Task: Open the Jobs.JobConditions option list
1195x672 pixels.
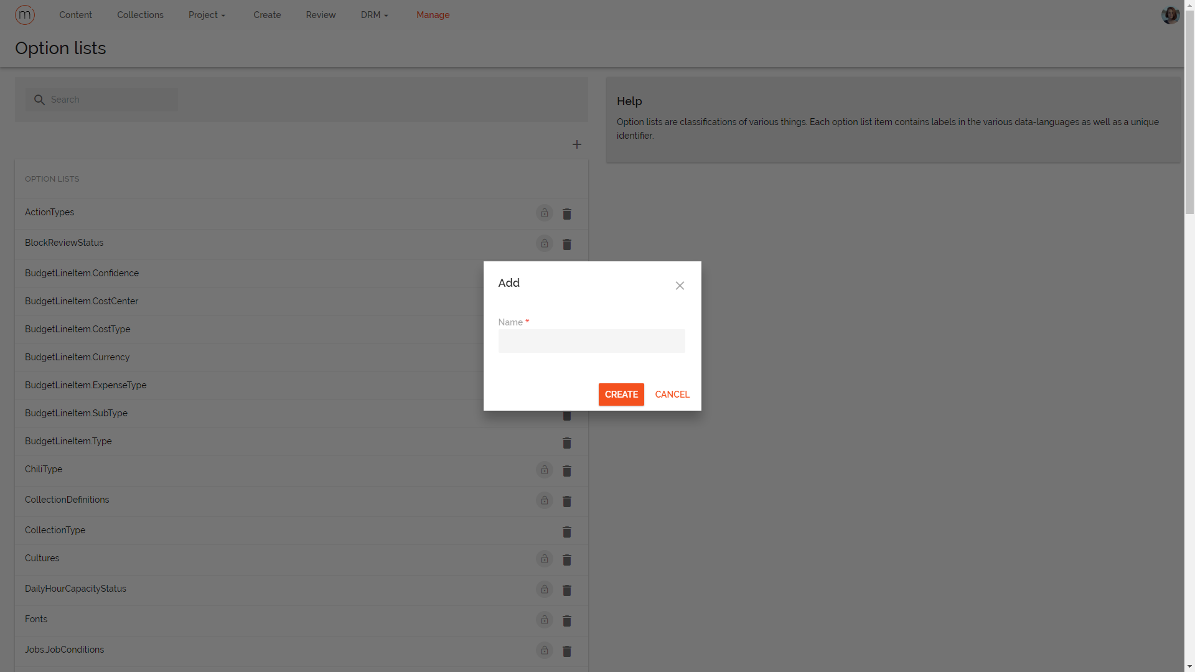Action: click(x=64, y=650)
